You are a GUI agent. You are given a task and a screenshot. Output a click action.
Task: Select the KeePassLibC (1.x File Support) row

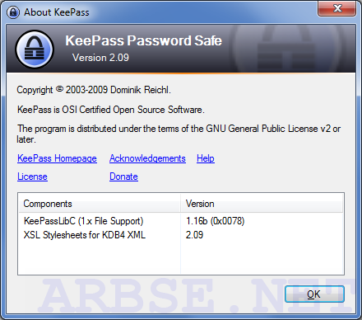[181, 221]
